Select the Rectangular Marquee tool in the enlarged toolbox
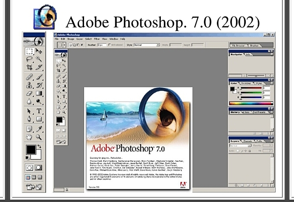The height and width of the screenshot is (202, 294). tap(29, 51)
